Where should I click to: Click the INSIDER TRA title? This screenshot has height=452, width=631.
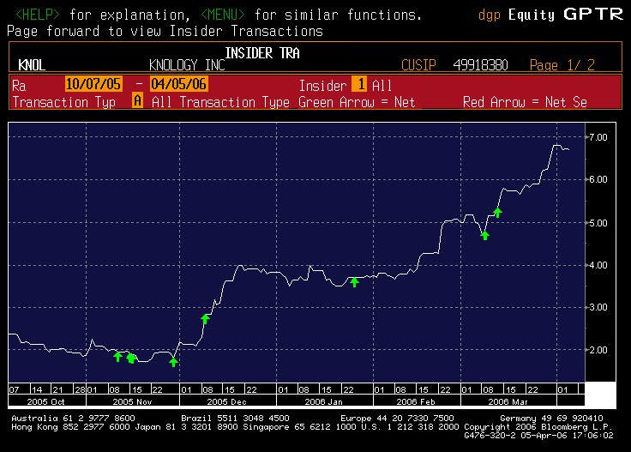click(262, 52)
